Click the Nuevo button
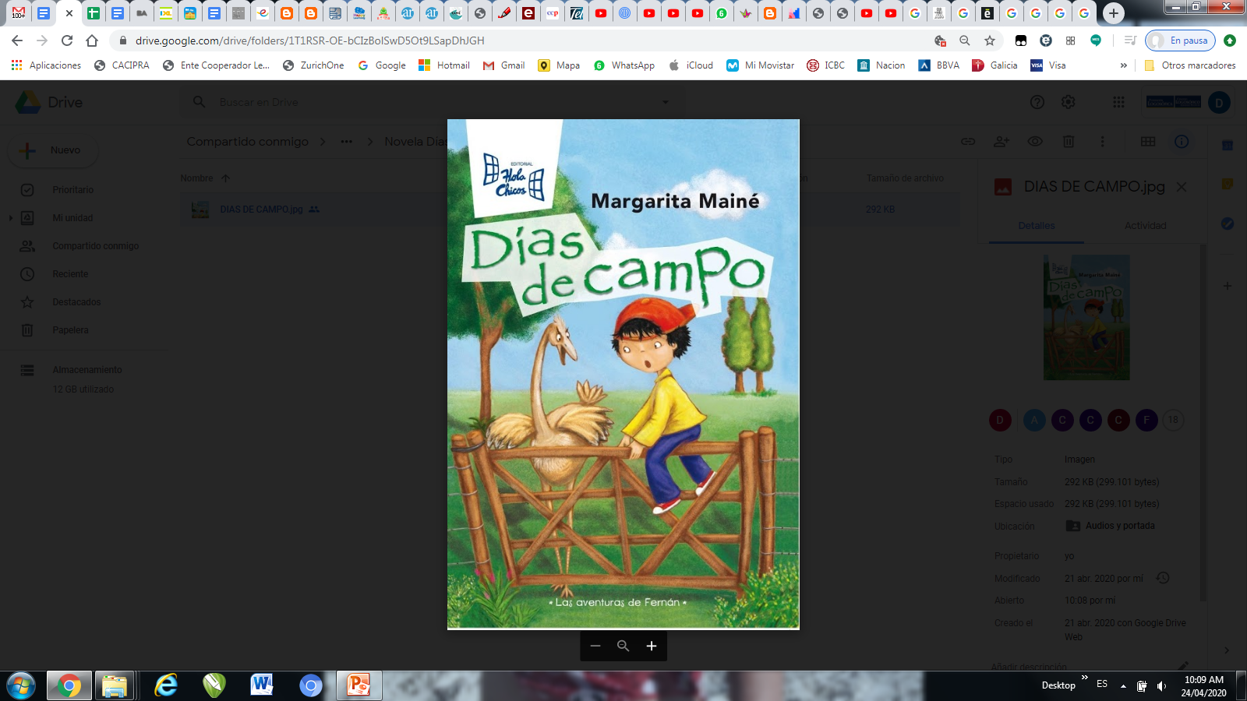1247x701 pixels. 53,150
